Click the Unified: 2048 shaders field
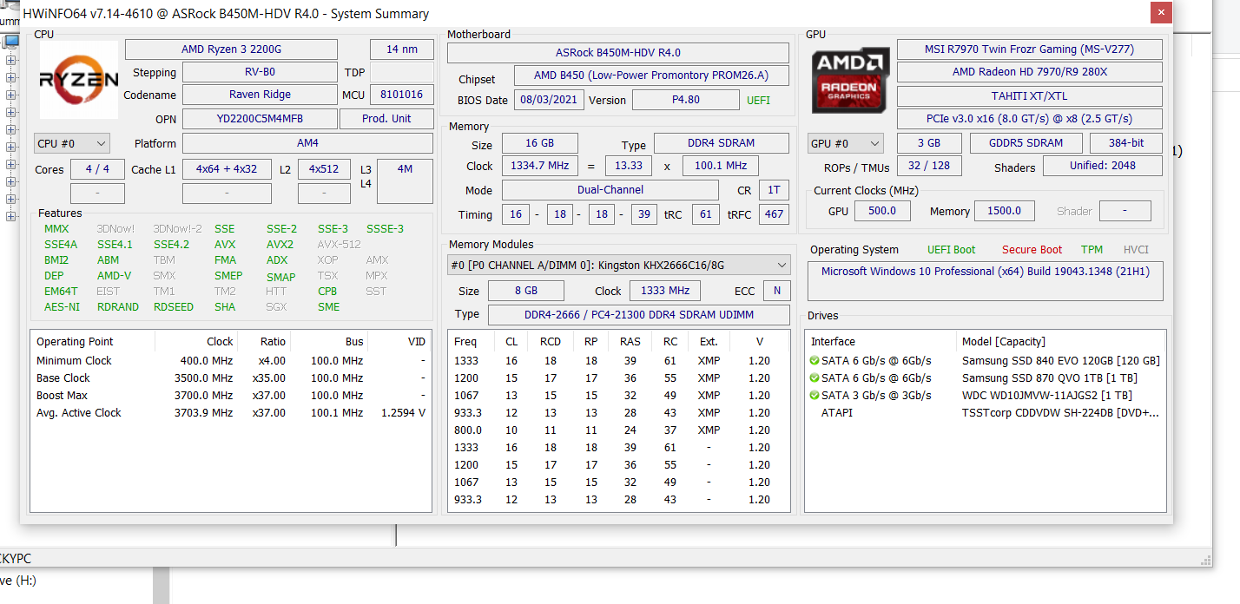Viewport: 1240px width, 604px height. [1102, 166]
